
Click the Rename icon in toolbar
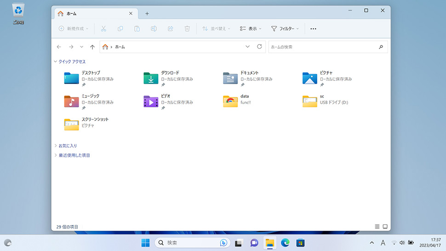coord(154,29)
